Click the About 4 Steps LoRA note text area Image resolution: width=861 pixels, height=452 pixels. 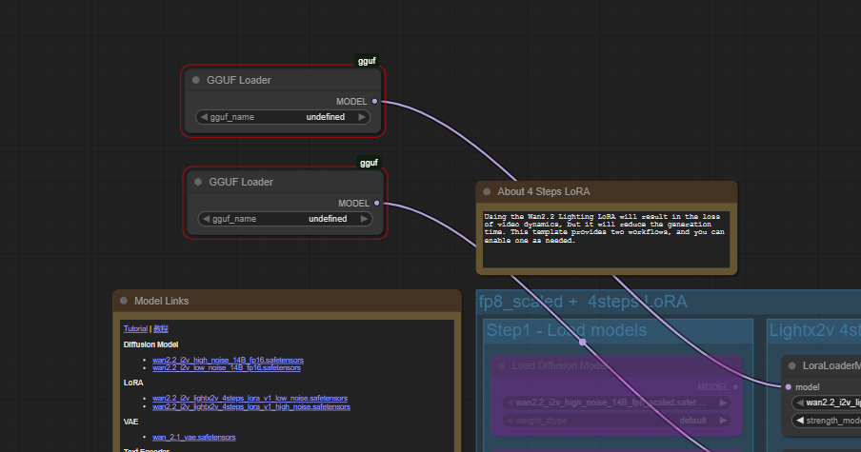pos(606,238)
